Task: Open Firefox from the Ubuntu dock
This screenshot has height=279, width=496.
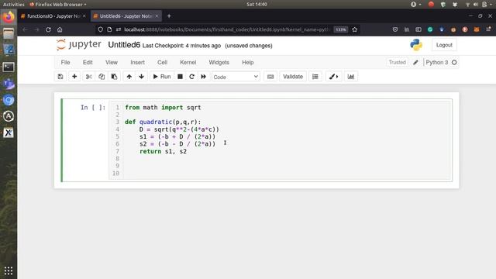Action: (9, 16)
